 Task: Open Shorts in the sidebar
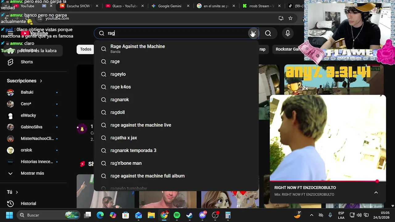33,62
